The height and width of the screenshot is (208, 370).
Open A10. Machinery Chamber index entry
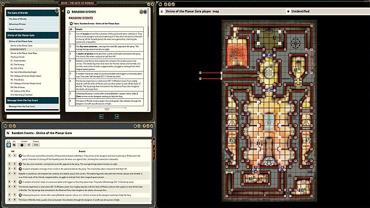(x=22, y=95)
